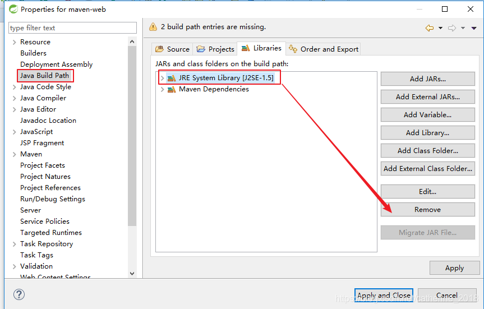The width and height of the screenshot is (484, 309).
Task: Select Run/Debug Settings in the tree
Action: click(53, 199)
